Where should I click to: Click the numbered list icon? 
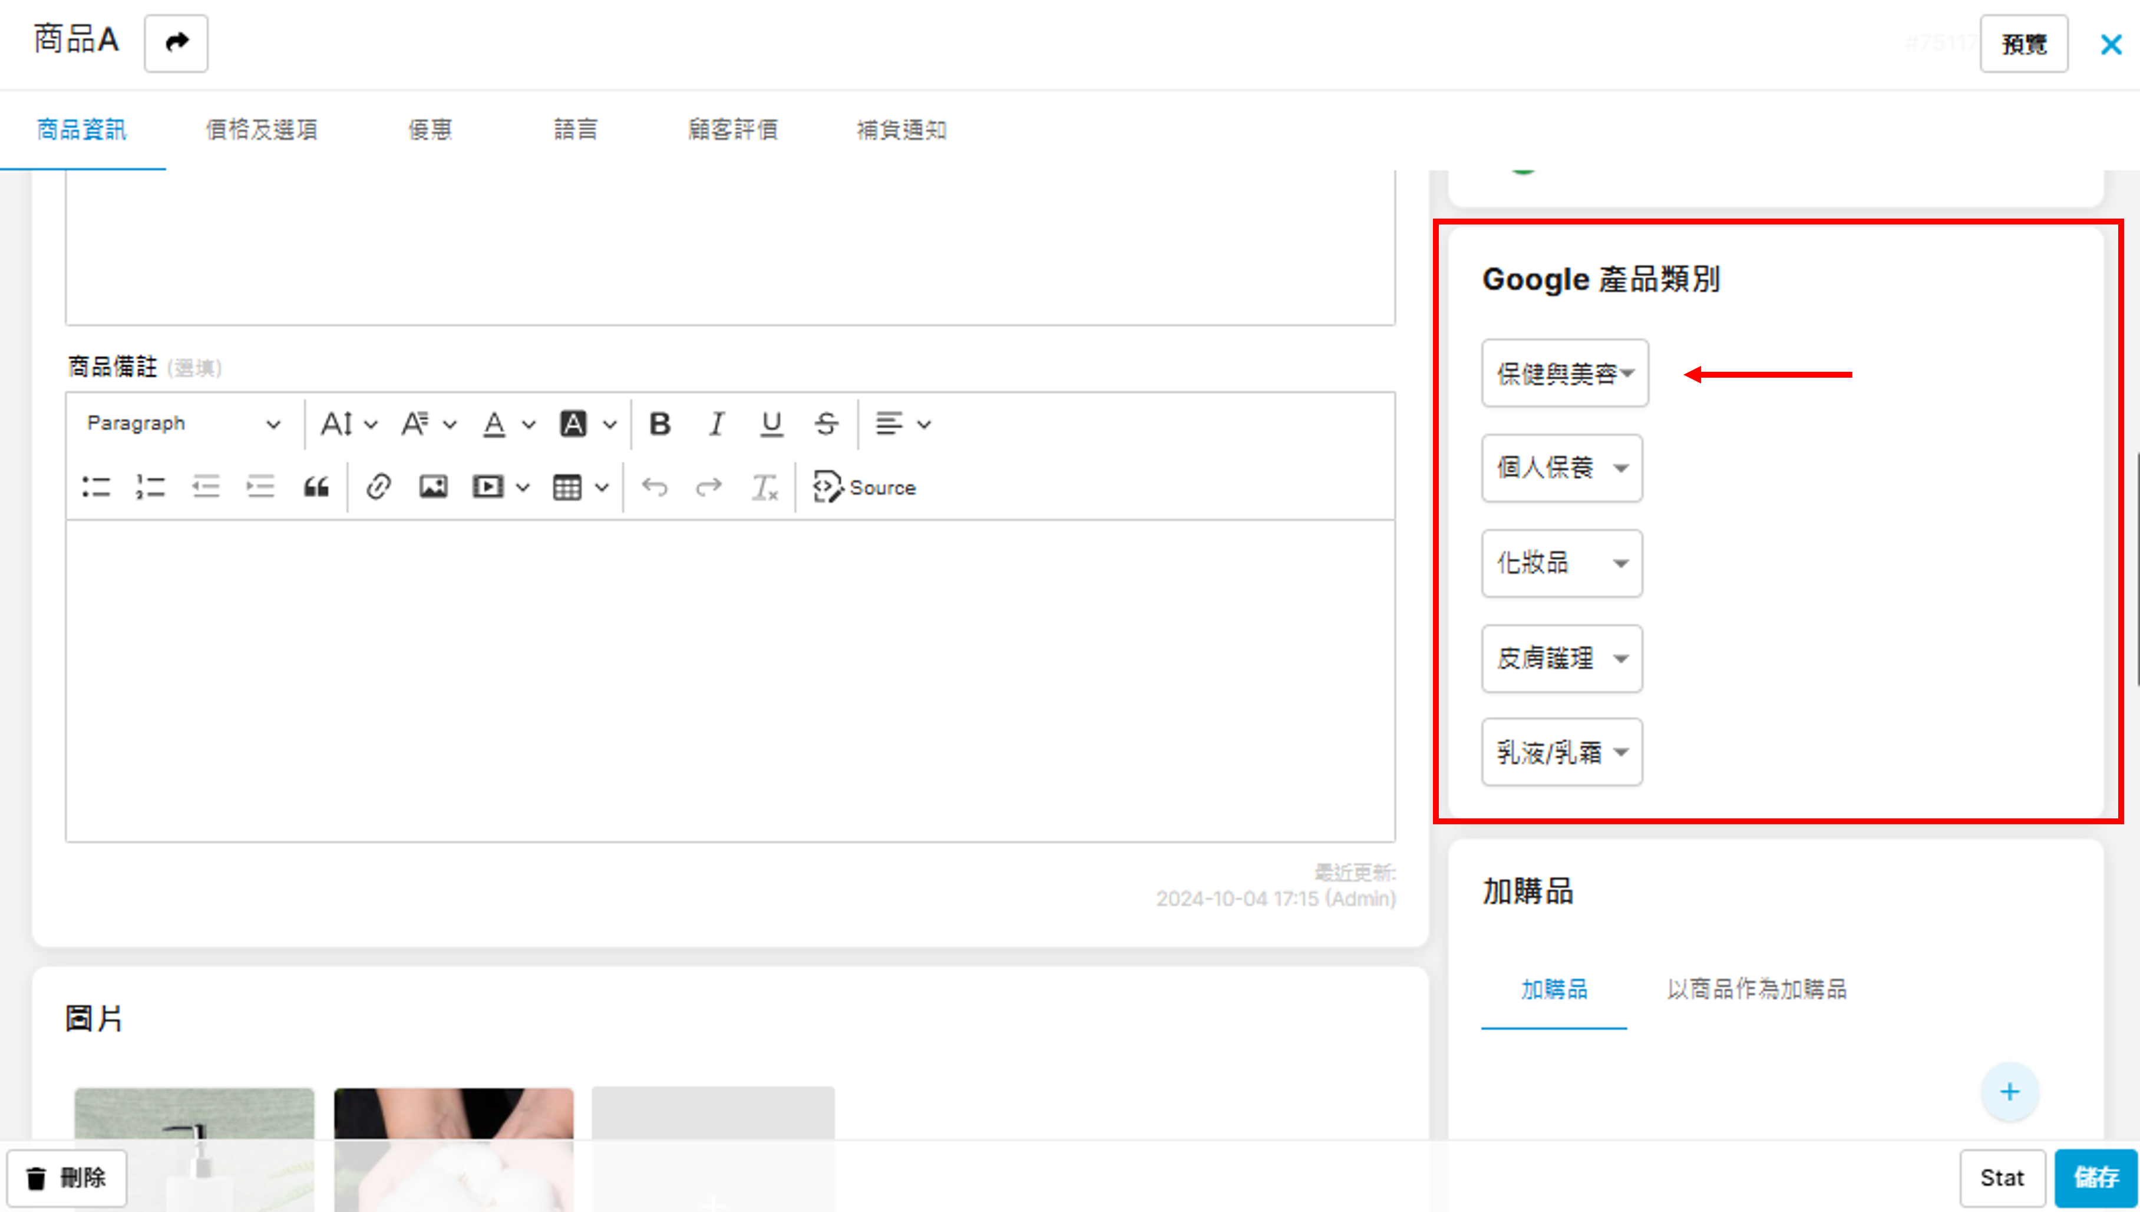coord(151,487)
